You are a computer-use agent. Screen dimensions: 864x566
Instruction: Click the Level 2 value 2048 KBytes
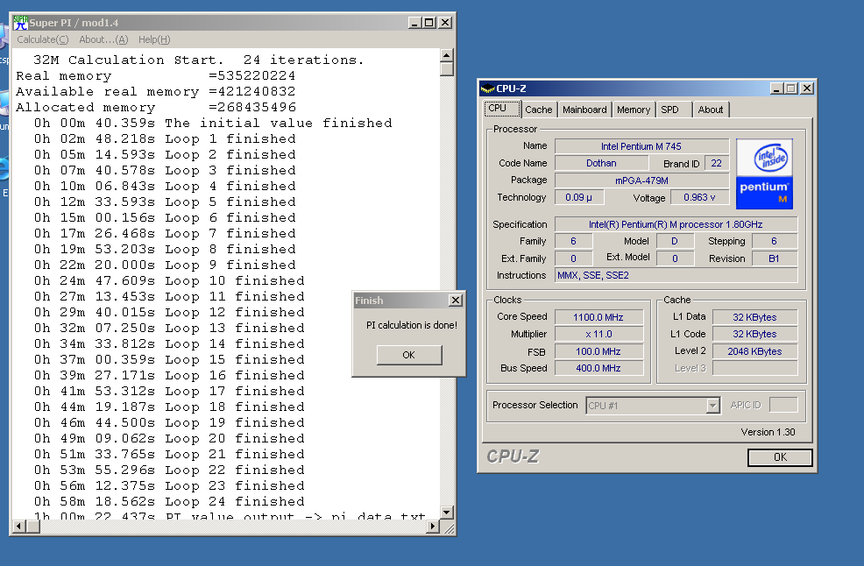[x=754, y=351]
